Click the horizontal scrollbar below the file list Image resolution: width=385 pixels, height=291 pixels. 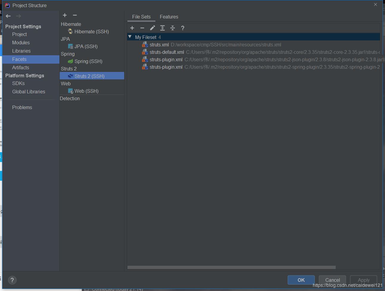pyautogui.click(x=231, y=267)
